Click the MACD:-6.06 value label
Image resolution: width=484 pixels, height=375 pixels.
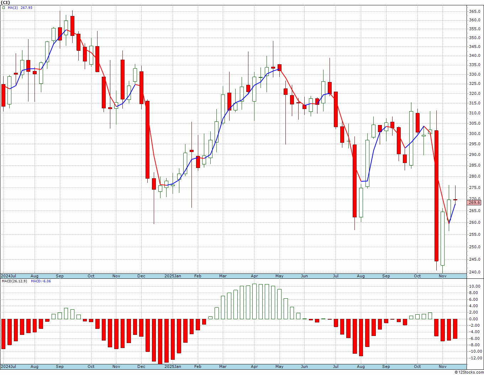tap(41, 281)
